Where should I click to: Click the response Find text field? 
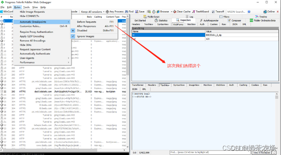click(x=210, y=152)
